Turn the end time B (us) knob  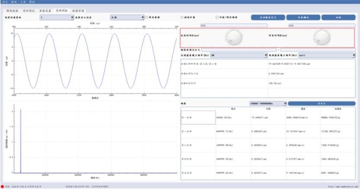pos(322,38)
